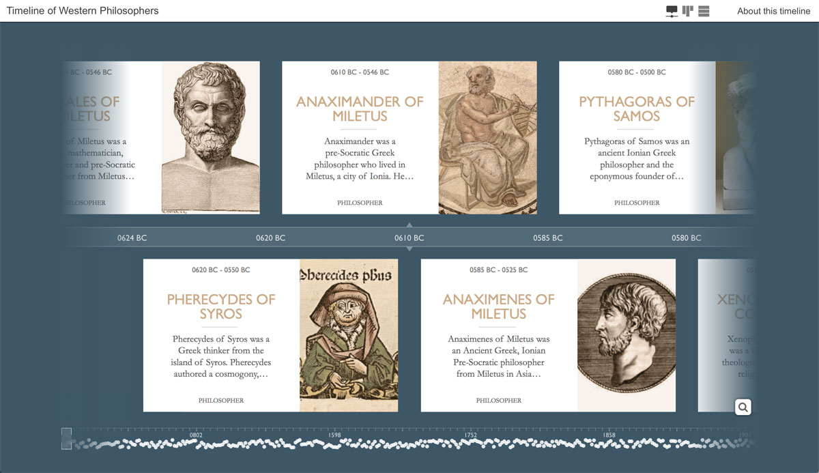
Task: Switch to the timeline view icon
Action: coord(672,11)
